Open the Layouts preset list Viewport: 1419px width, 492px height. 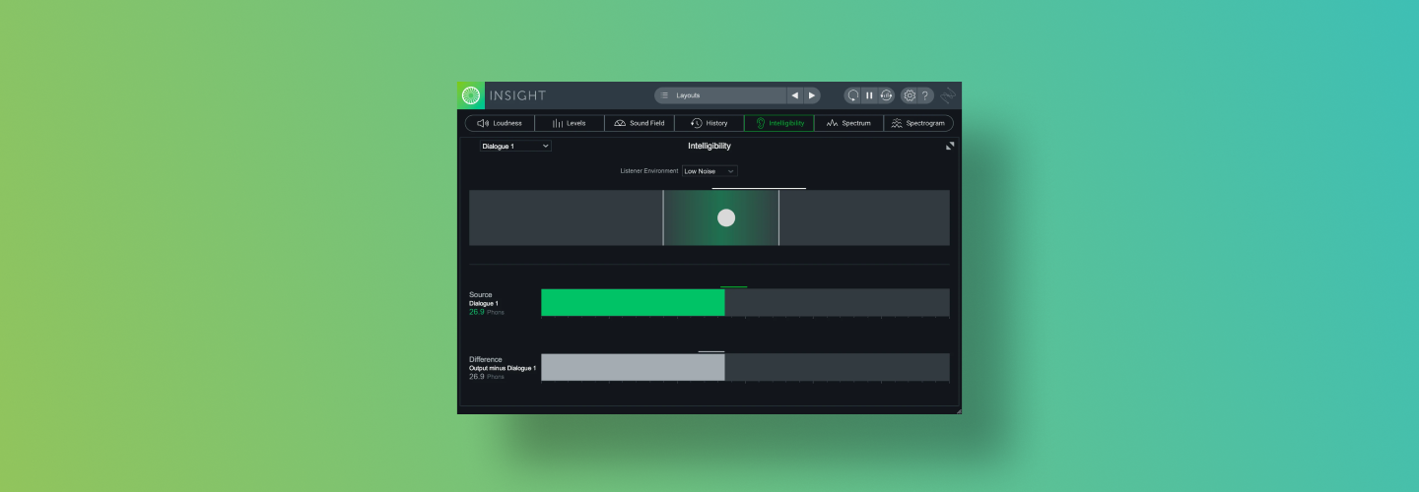pos(720,95)
